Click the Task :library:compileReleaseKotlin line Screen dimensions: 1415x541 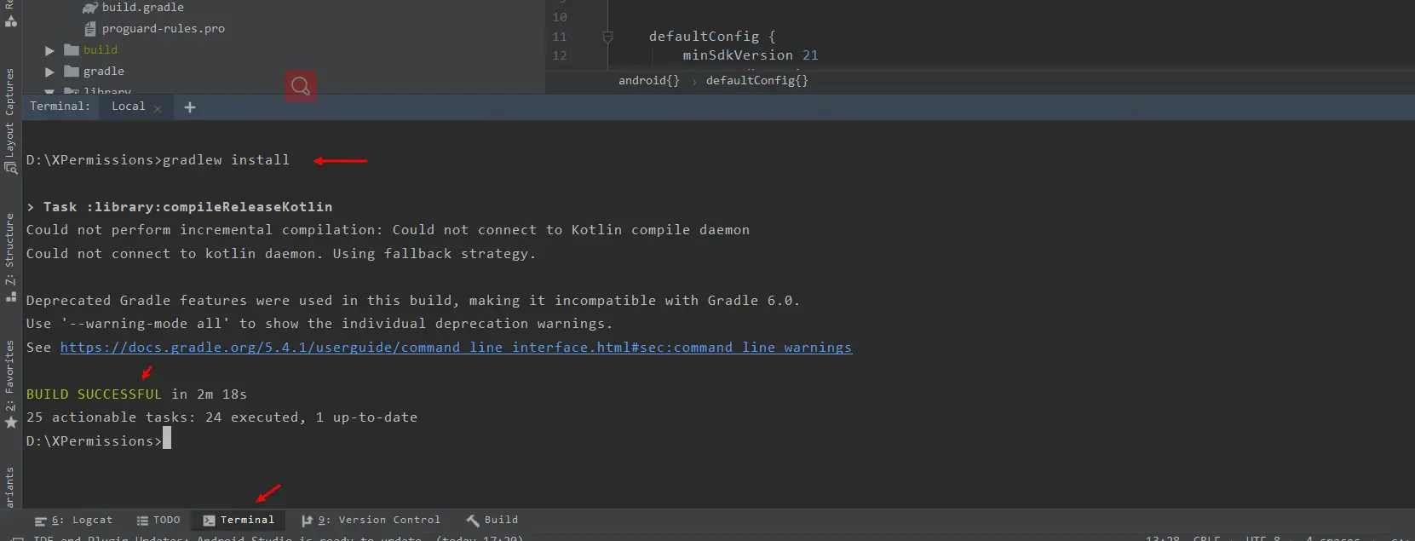pos(180,207)
